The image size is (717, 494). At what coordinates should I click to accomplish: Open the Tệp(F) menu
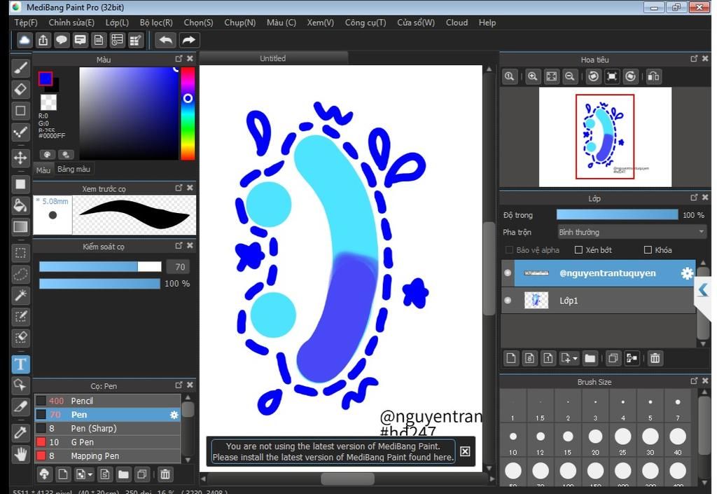click(26, 22)
